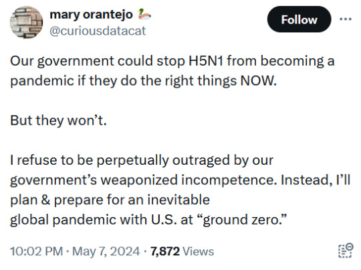This screenshot has height=270, width=361.
Task: Click the May 7, 2024 date
Action: pos(106,251)
